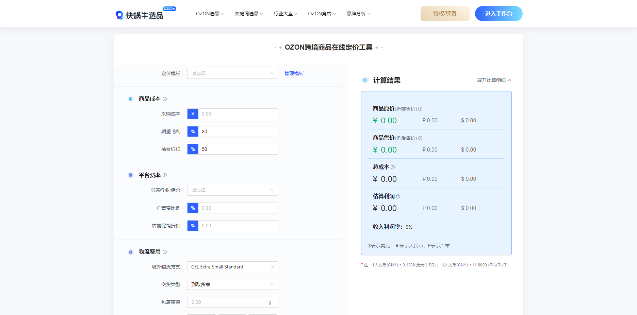
Task: Click help icon beside 估算利润
Action: click(x=398, y=196)
